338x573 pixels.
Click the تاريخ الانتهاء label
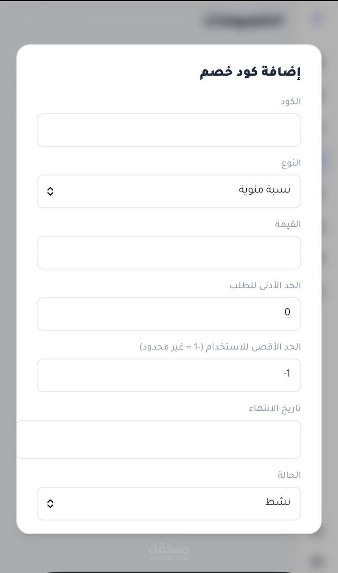point(275,408)
